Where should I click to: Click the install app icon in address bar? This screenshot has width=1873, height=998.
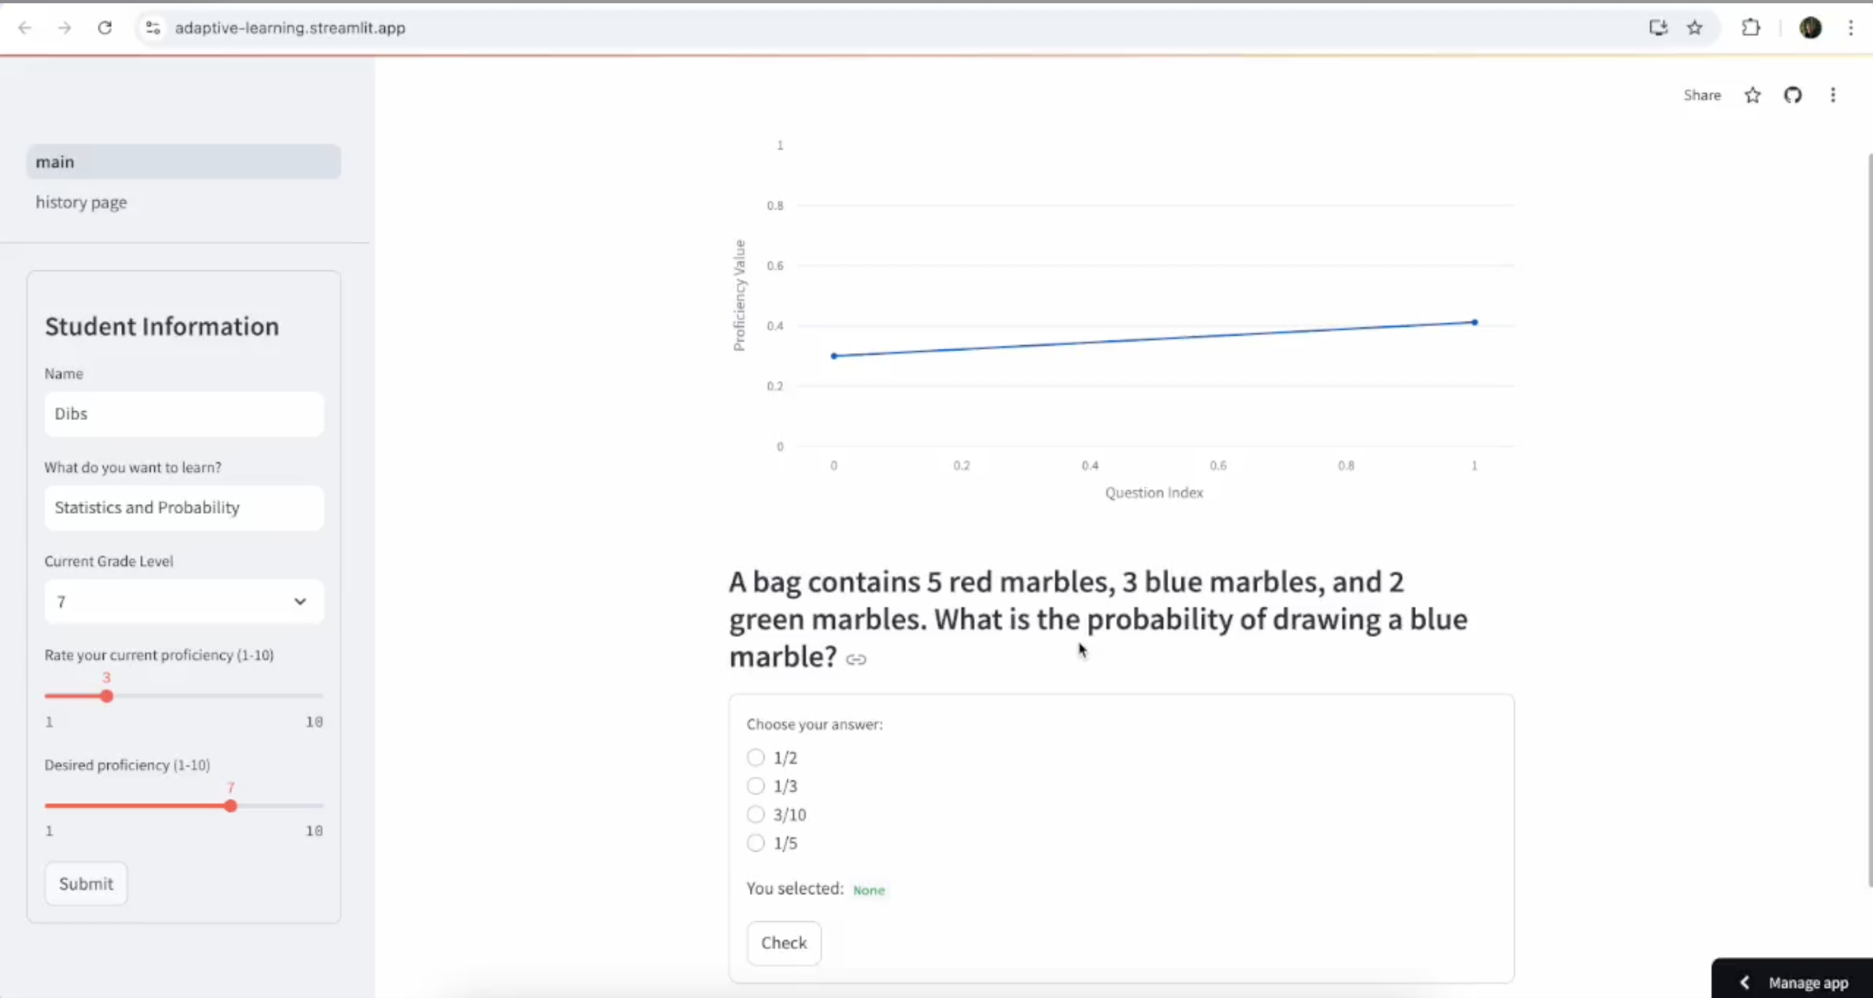pyautogui.click(x=1658, y=27)
